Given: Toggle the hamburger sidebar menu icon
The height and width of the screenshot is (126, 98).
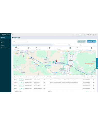Looking at the screenshot, I should (13, 35).
